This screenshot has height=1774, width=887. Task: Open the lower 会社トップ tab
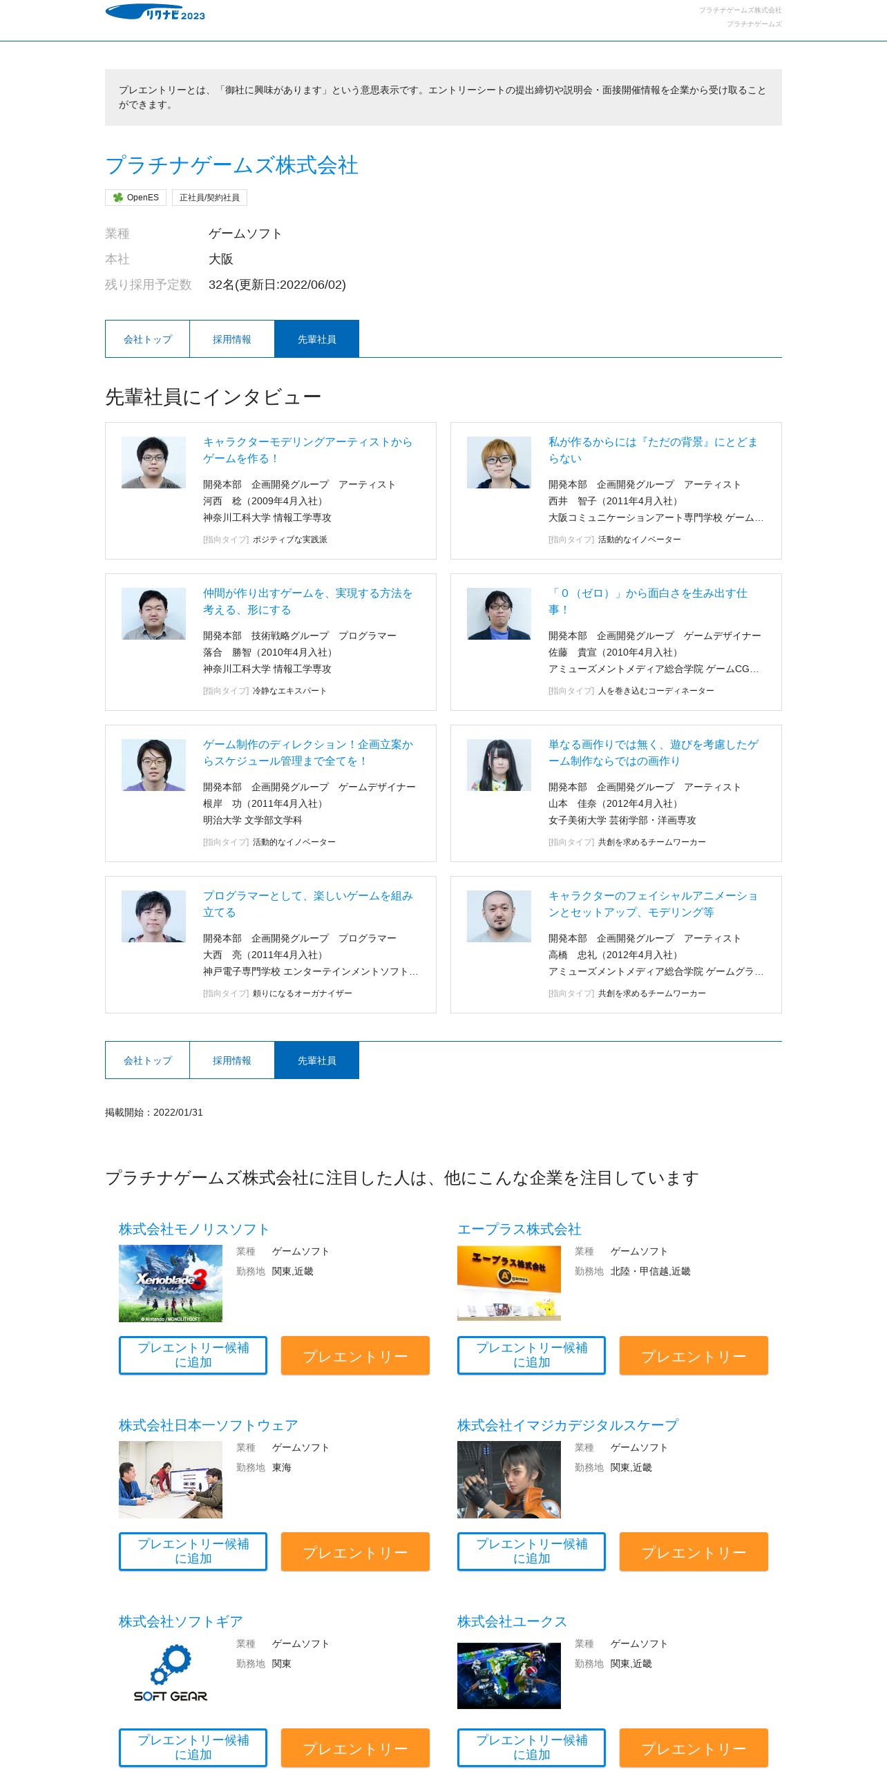(147, 1060)
